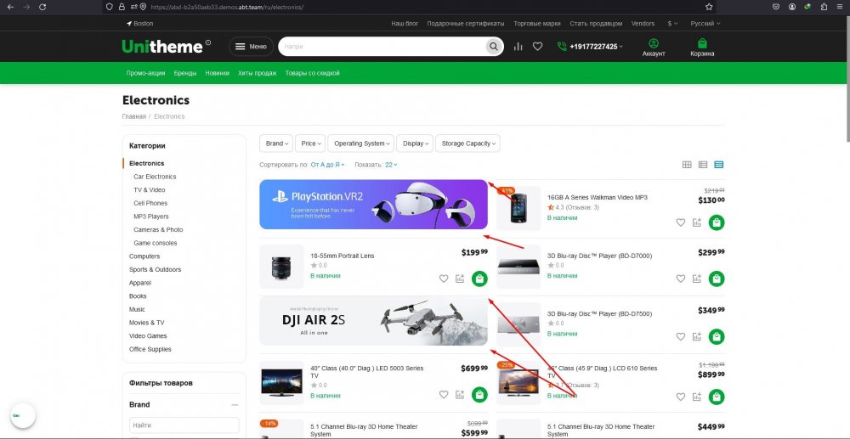Select MP3 Players category
The width and height of the screenshot is (850, 439).
point(151,217)
